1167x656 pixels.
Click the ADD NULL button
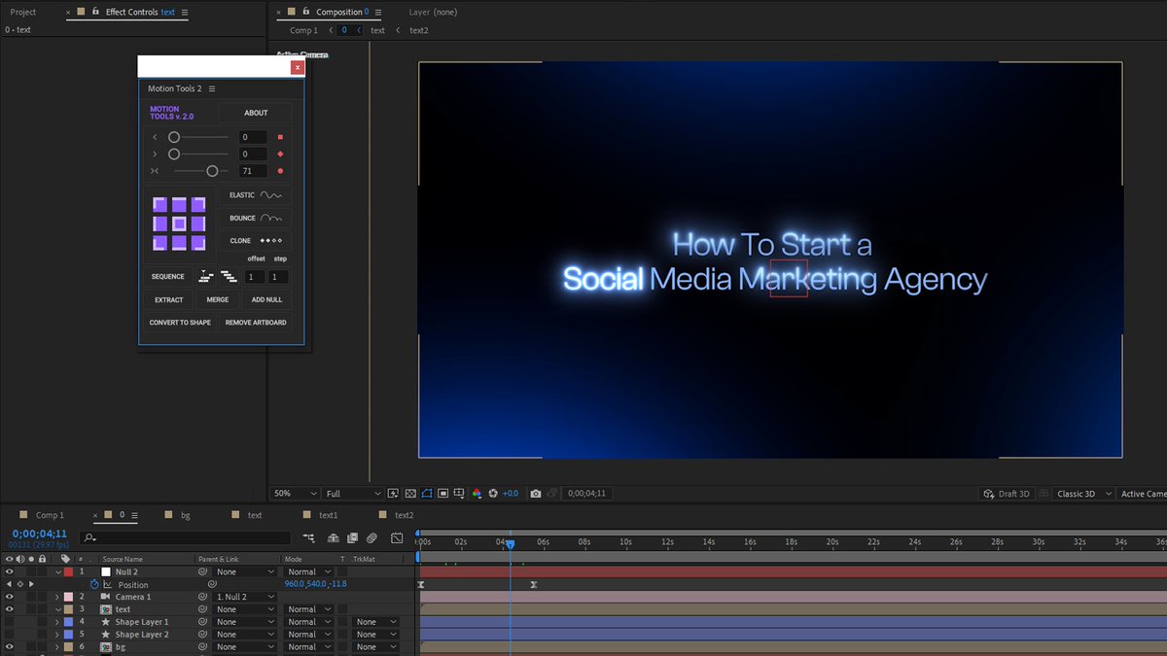coord(266,300)
